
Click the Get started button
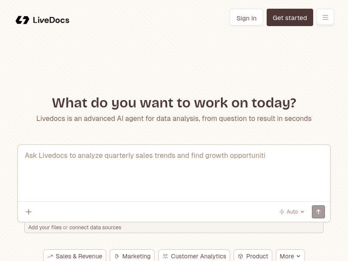290,18
